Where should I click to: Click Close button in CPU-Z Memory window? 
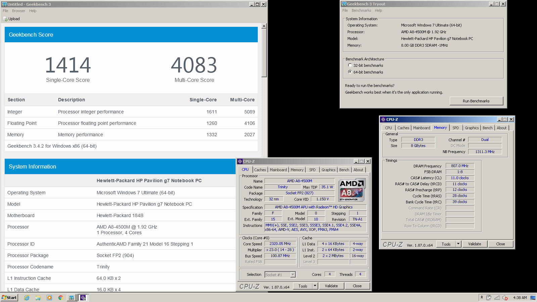(x=500, y=244)
